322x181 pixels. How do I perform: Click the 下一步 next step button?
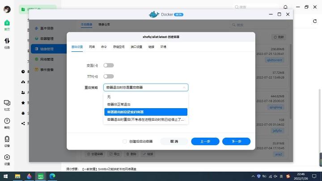(x=237, y=141)
